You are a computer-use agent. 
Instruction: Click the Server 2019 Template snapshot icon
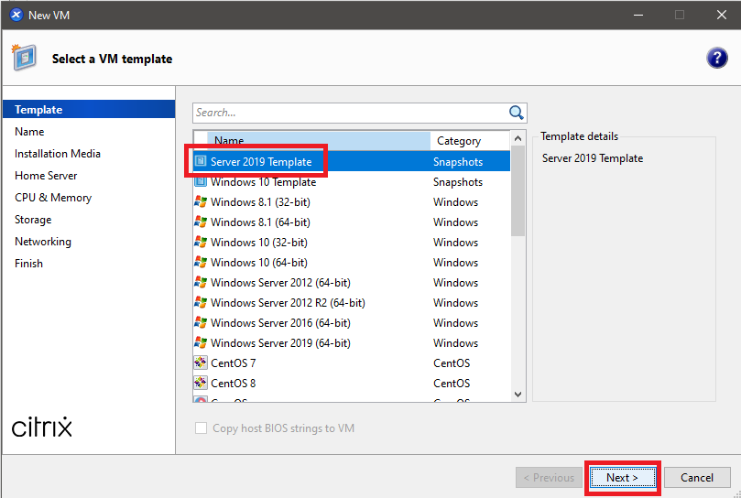(x=201, y=162)
